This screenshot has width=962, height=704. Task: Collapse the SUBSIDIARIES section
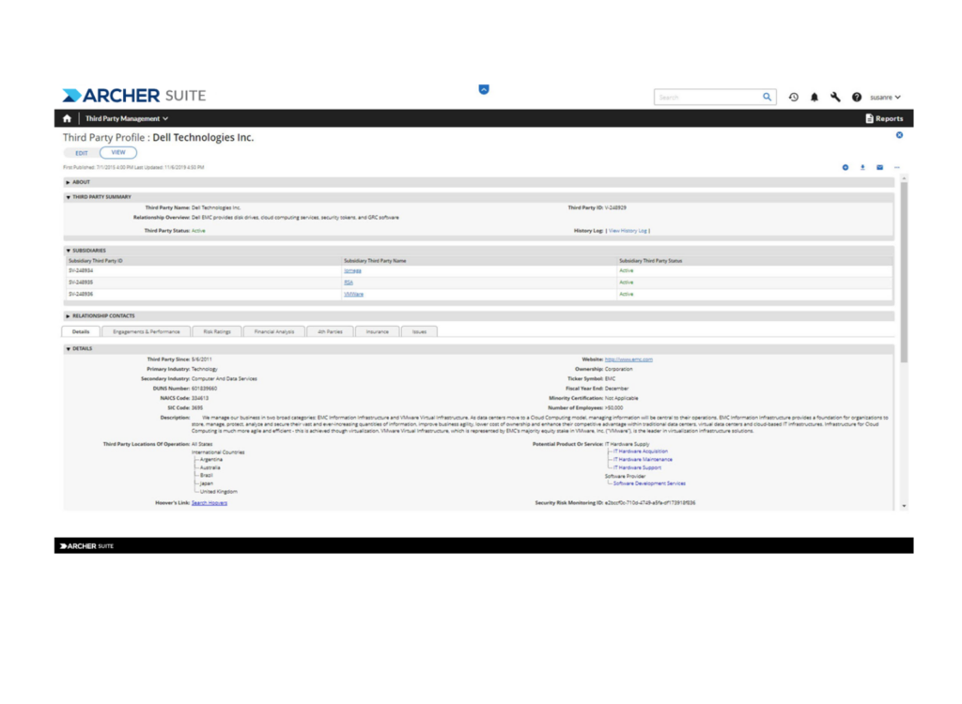click(x=86, y=251)
